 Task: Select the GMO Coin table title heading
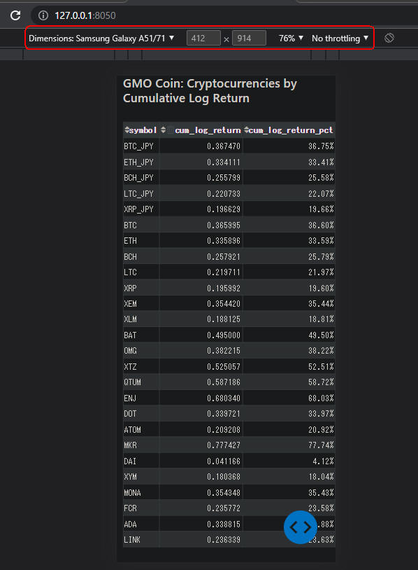point(210,90)
